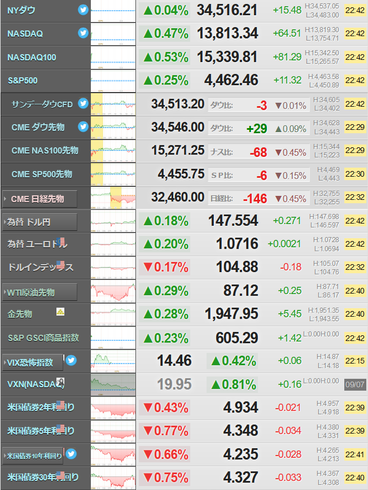Open the 金先物 mini chart

pos(113,314)
